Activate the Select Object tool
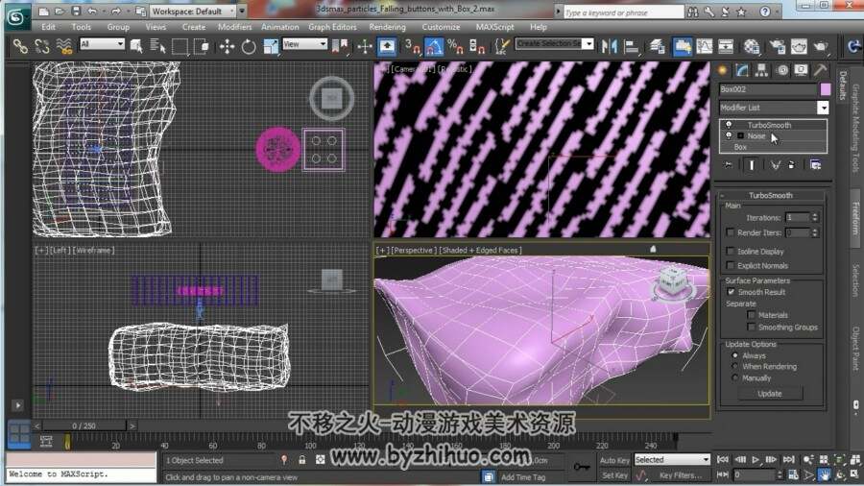 pyautogui.click(x=136, y=47)
